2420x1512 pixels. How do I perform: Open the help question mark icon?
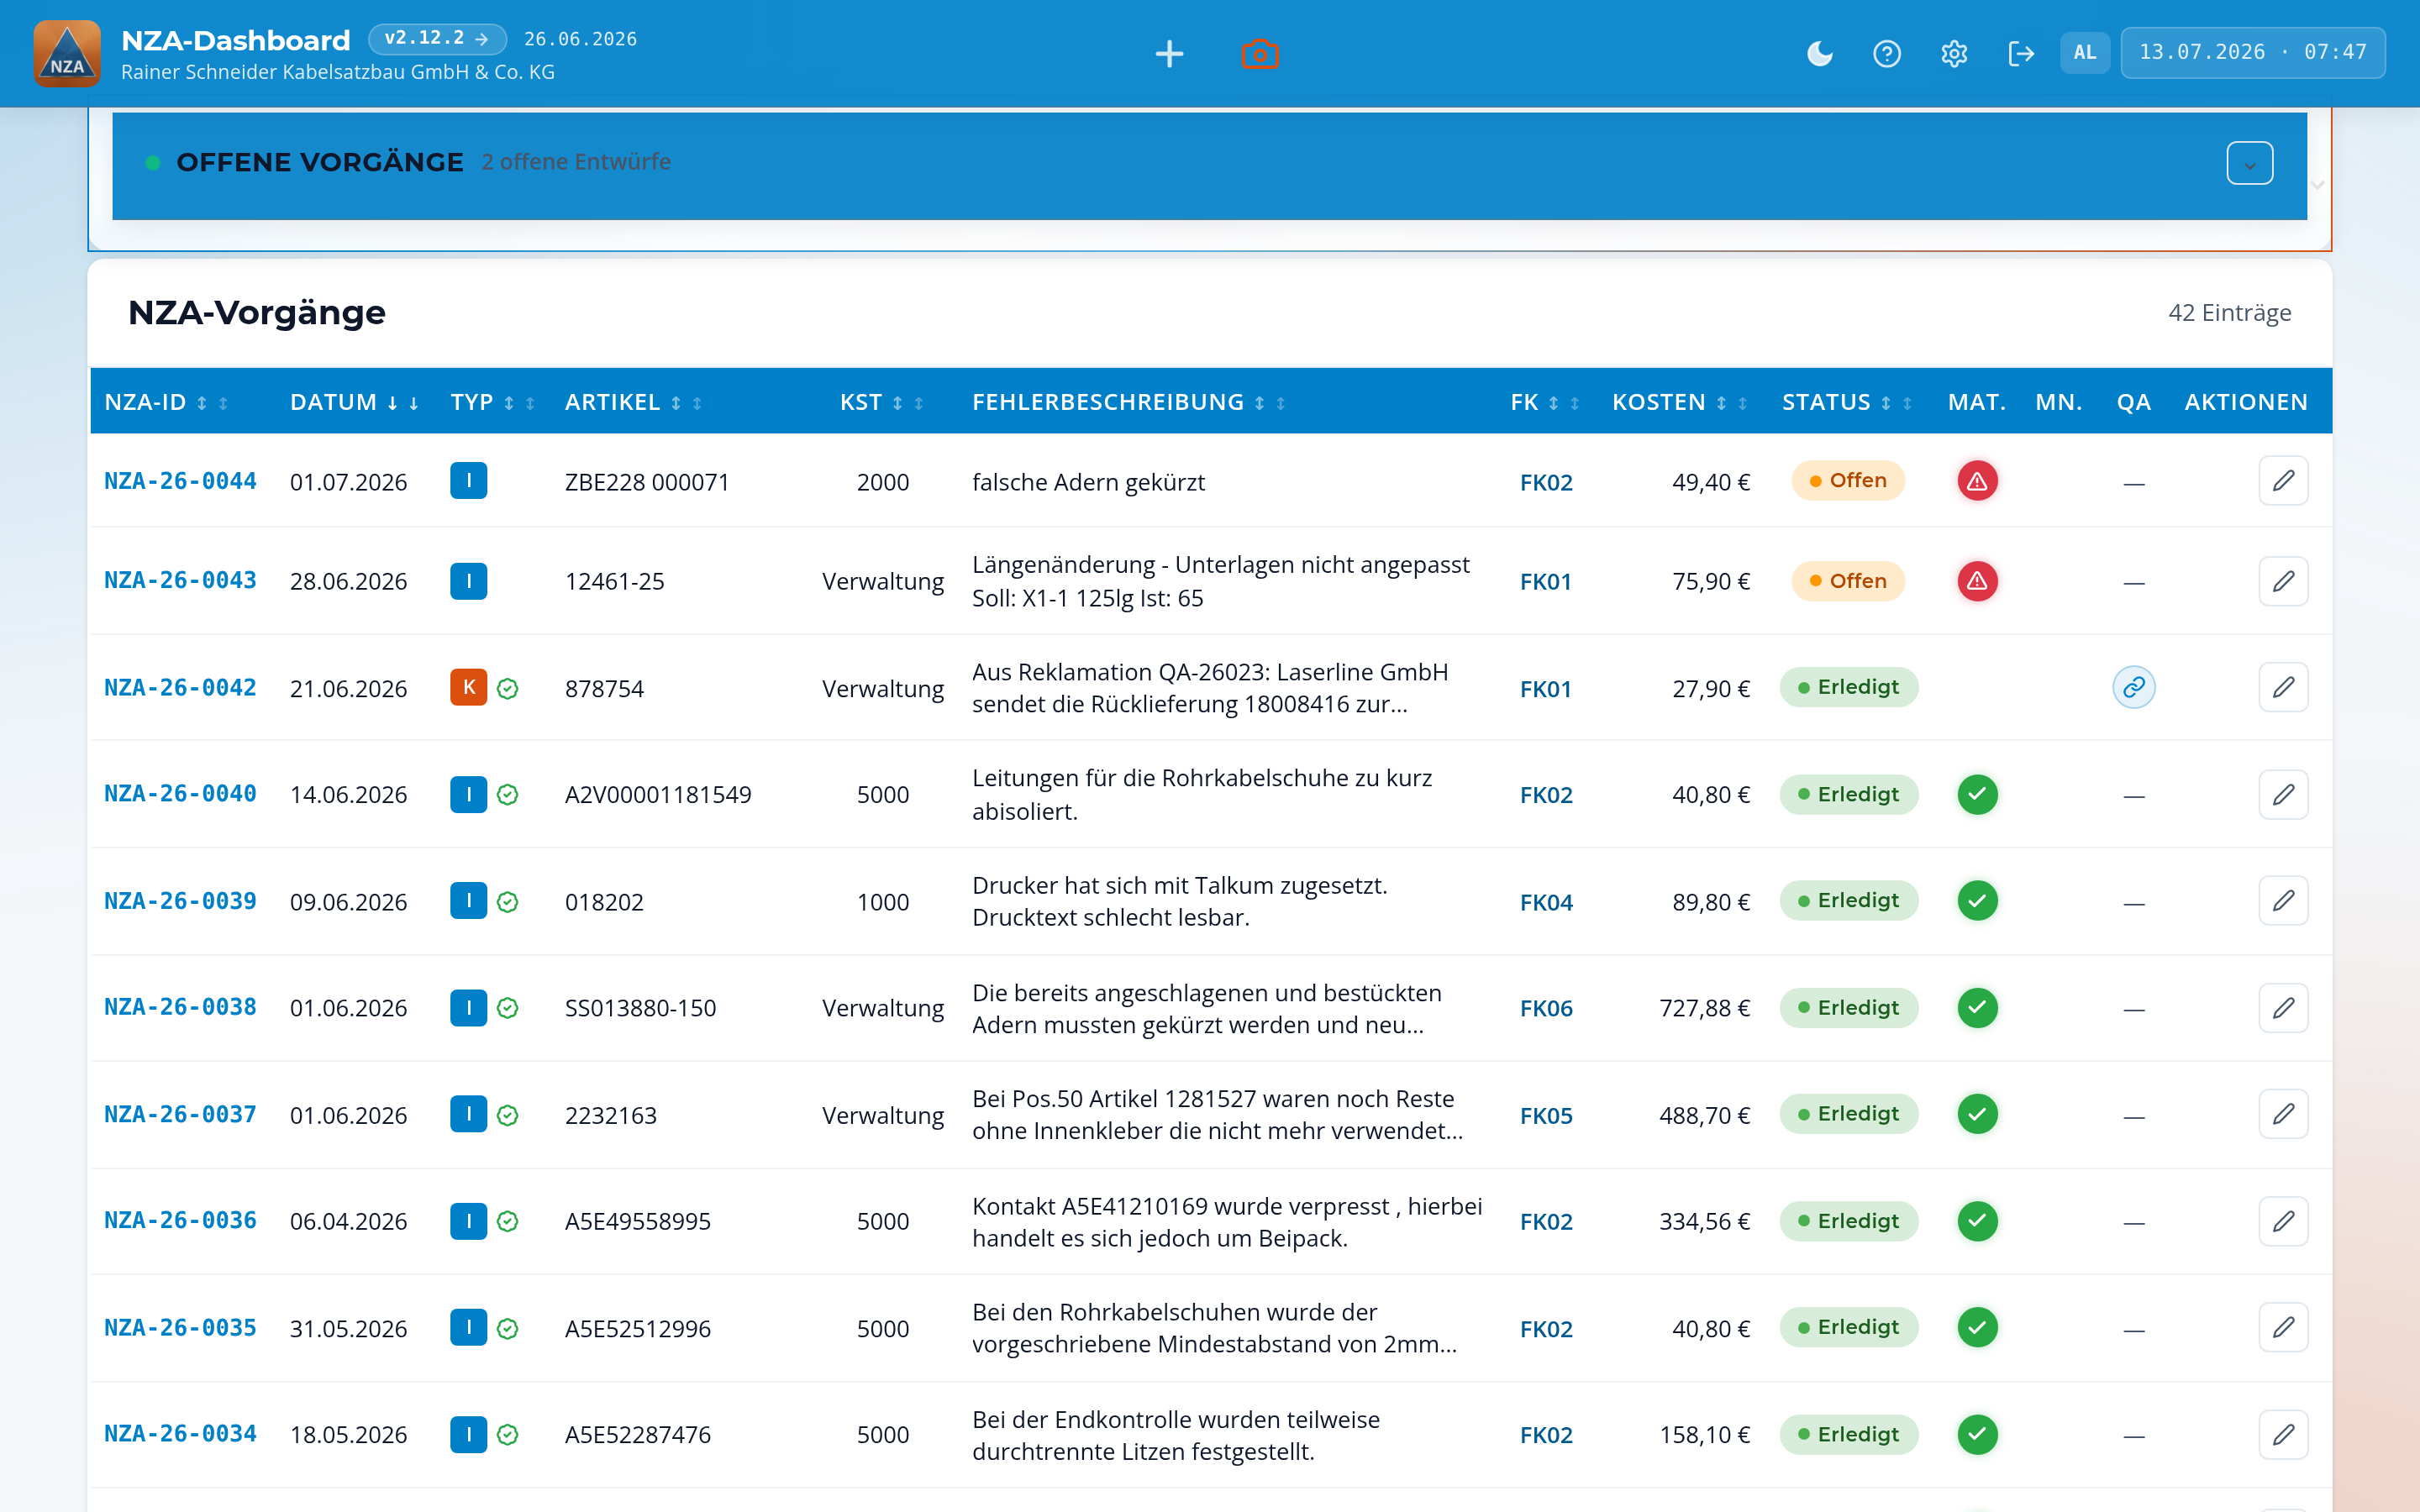click(x=1886, y=53)
